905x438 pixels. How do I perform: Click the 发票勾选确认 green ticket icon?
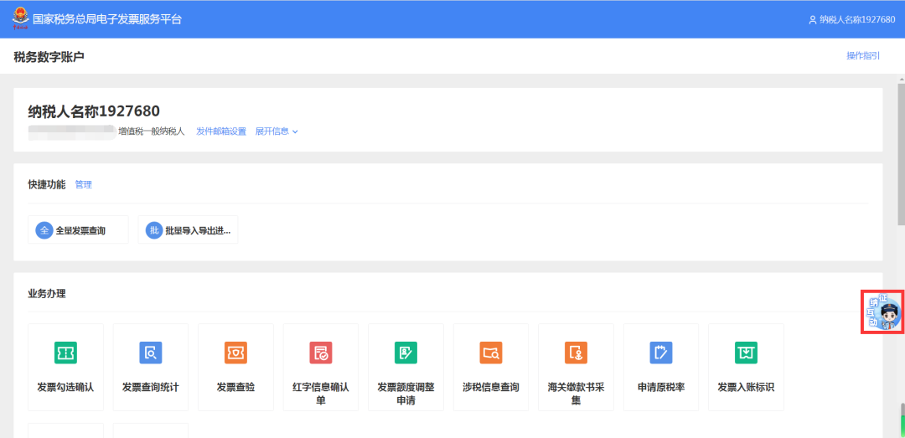(x=66, y=353)
